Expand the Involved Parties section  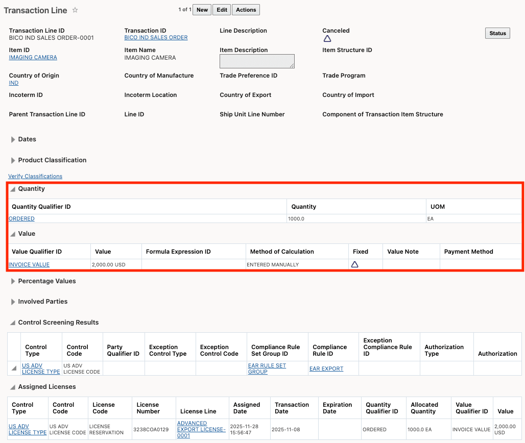(13, 302)
